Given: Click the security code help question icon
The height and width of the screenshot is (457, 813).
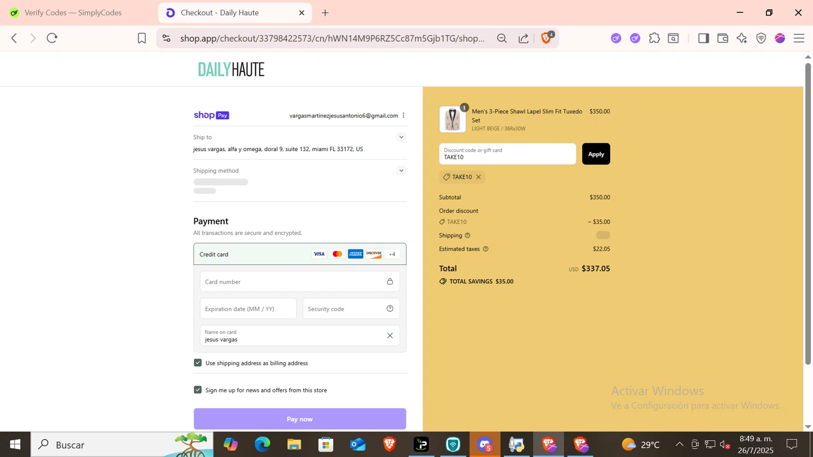Looking at the screenshot, I should click(390, 309).
